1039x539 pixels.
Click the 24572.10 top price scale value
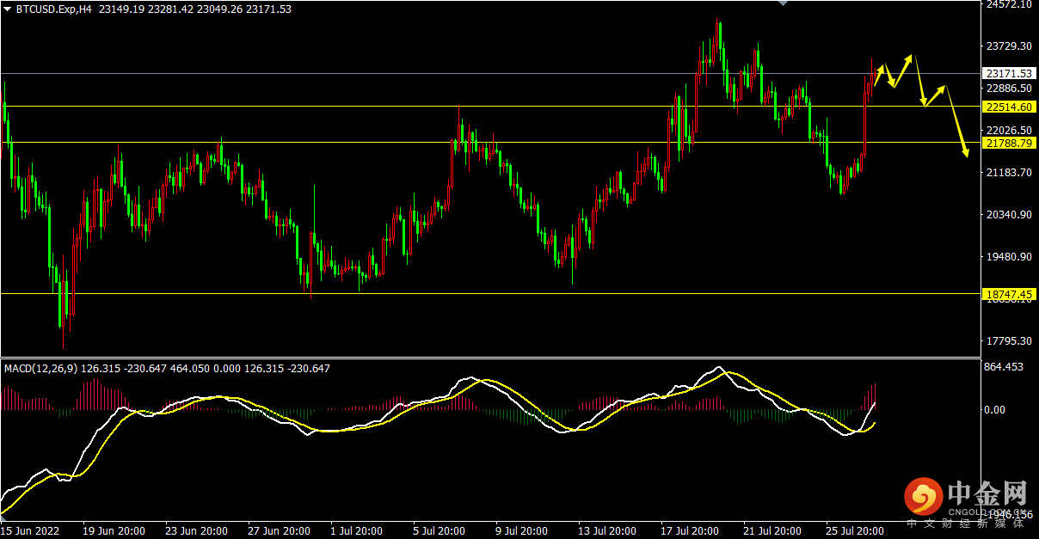click(x=1009, y=4)
